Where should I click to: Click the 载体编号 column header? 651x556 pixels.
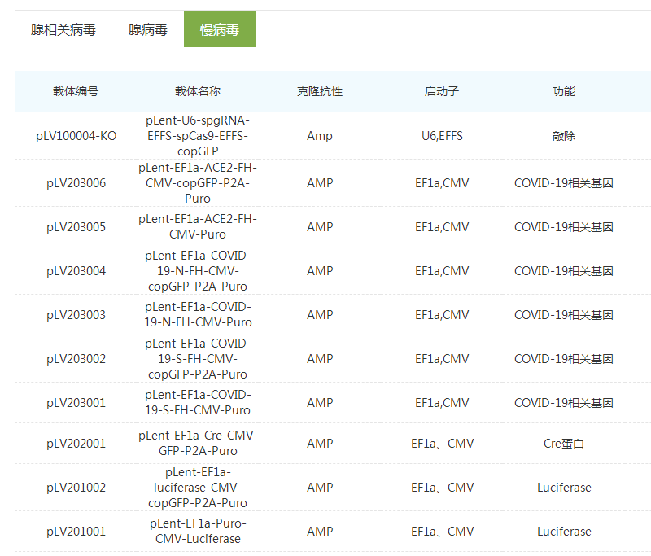(x=76, y=91)
